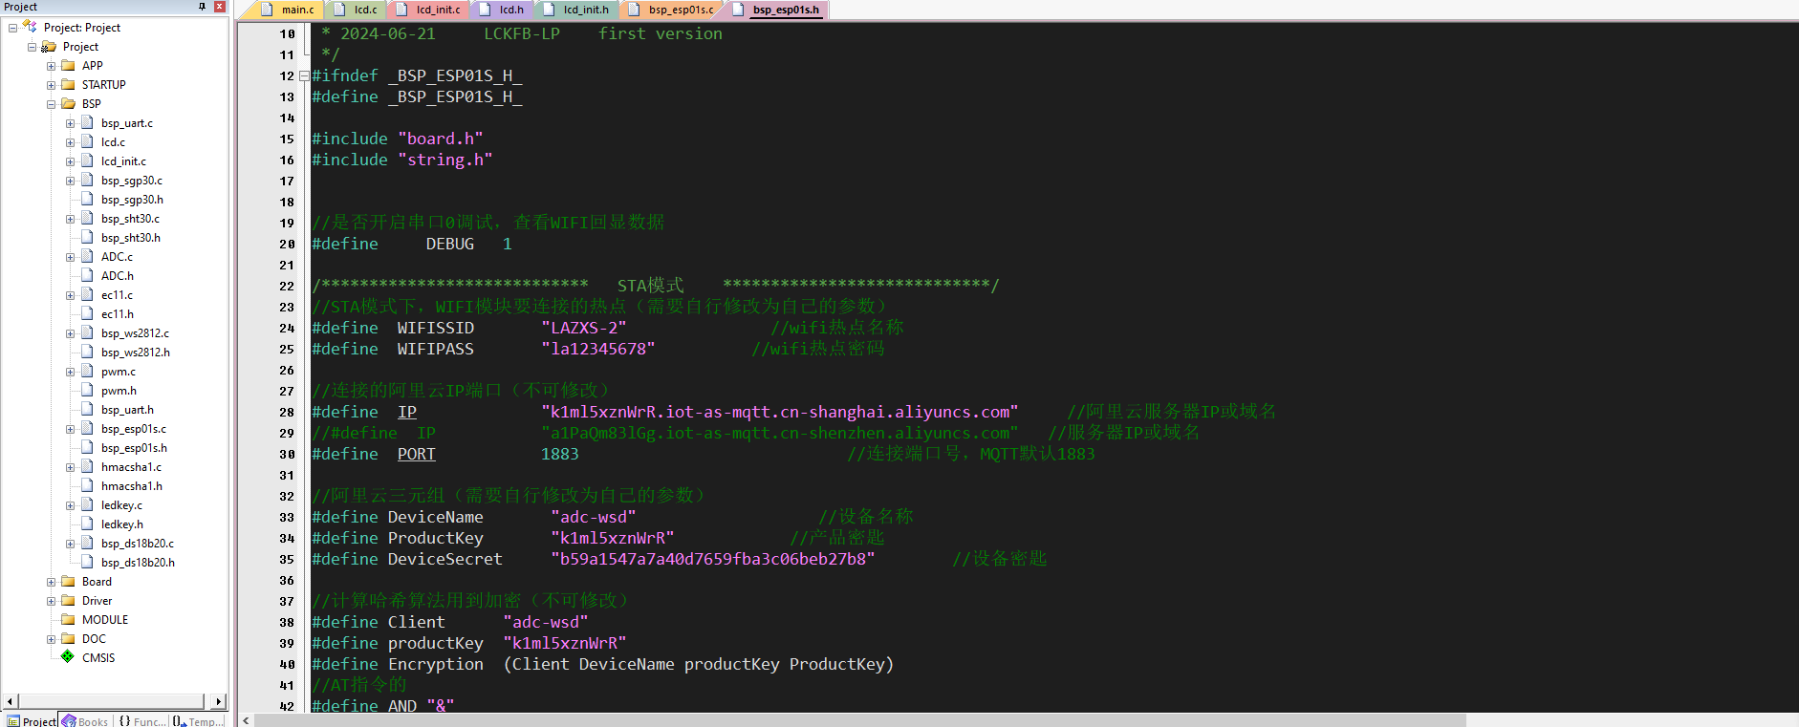This screenshot has height=727, width=1799.
Task: Open the Books panel tab
Action: [85, 721]
